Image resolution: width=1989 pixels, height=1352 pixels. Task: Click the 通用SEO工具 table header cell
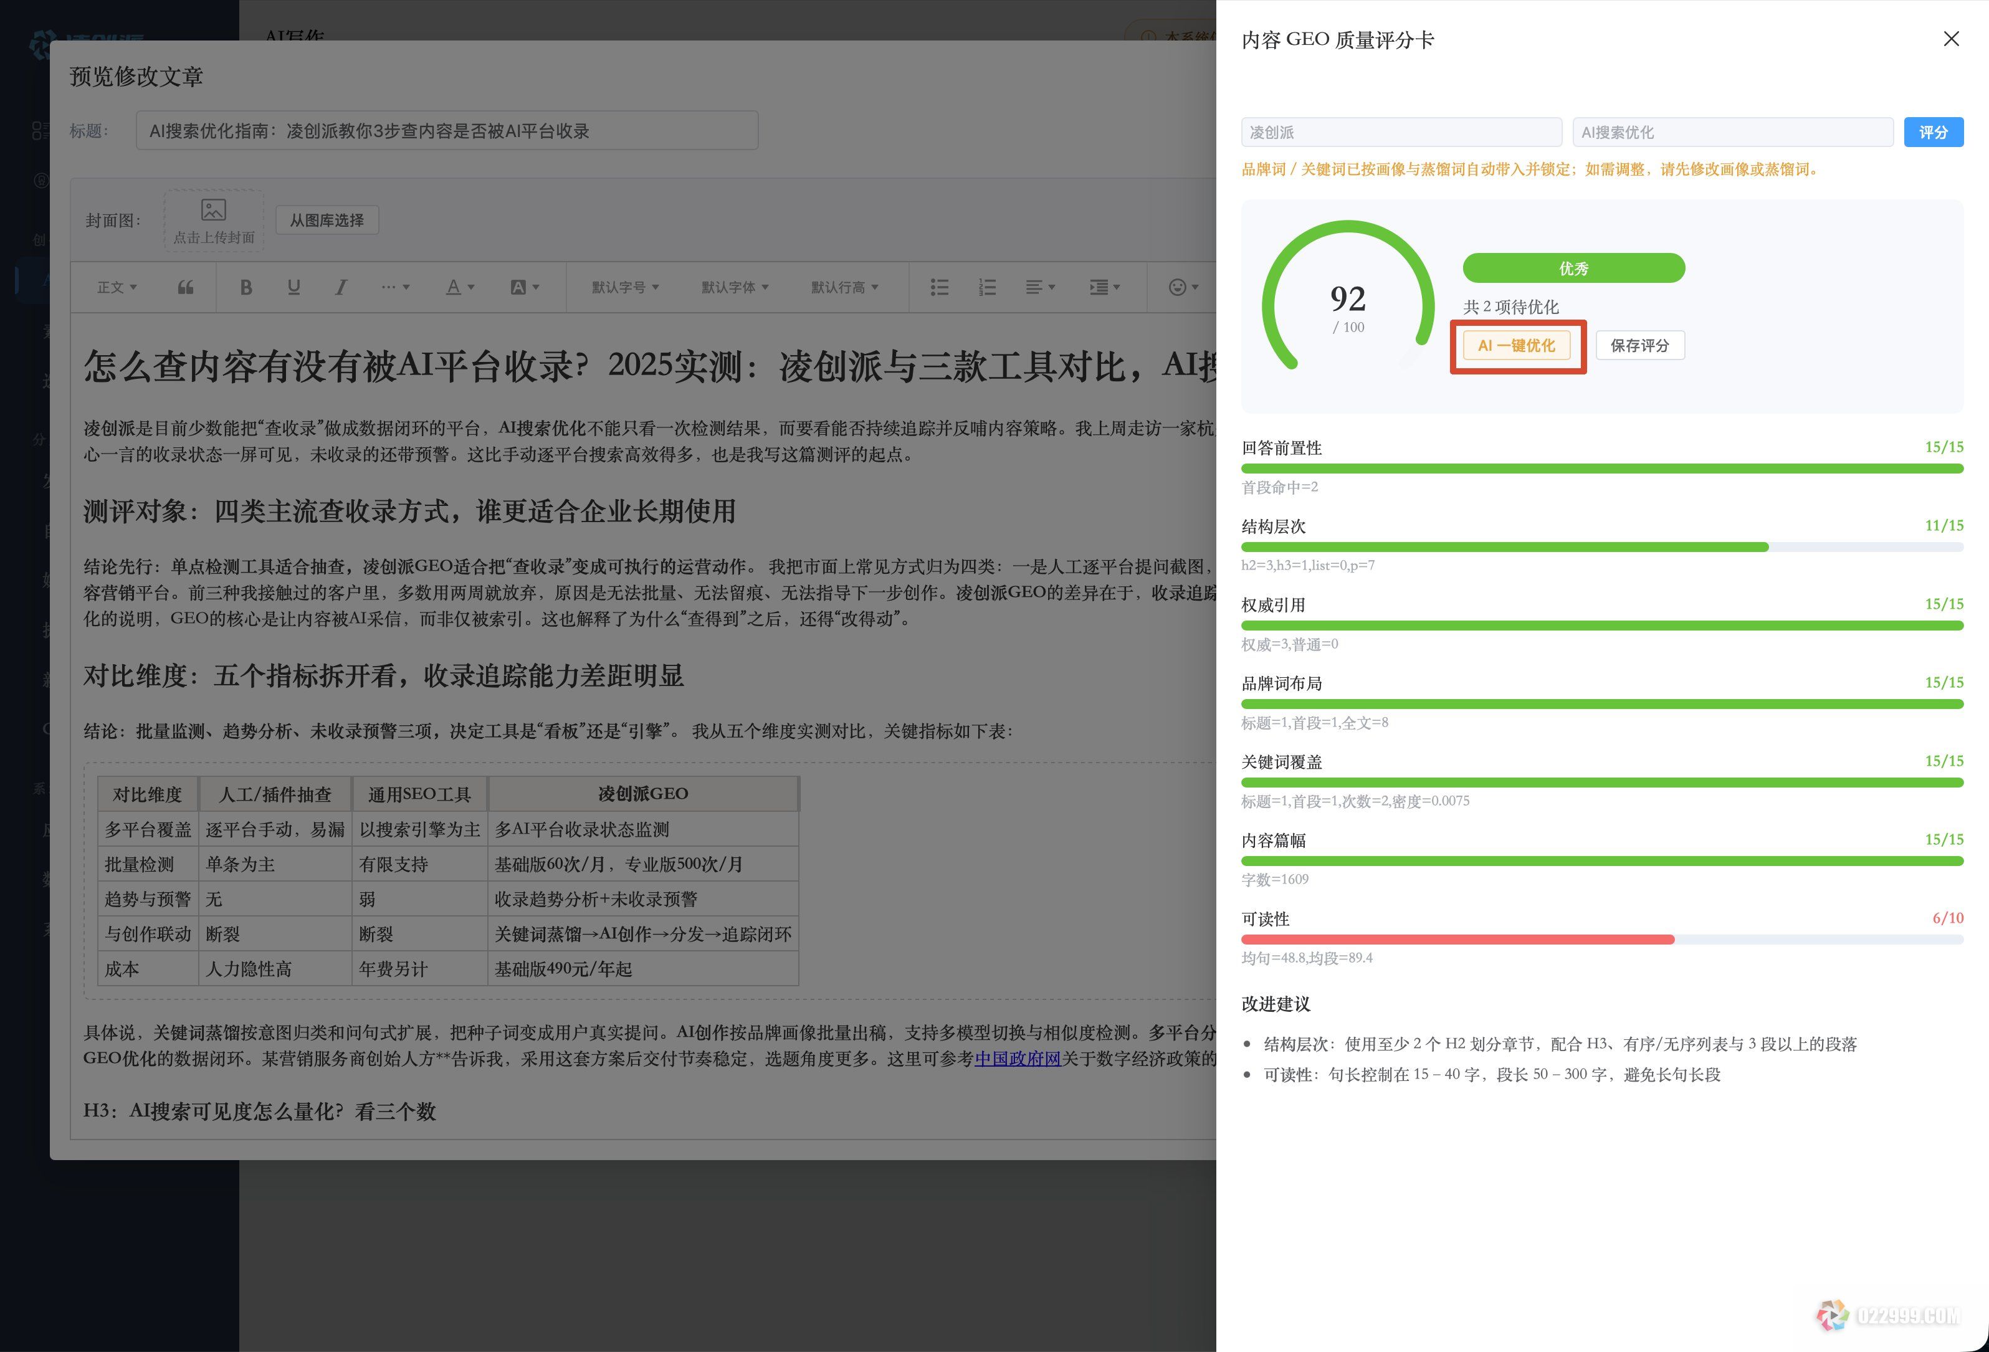419,795
